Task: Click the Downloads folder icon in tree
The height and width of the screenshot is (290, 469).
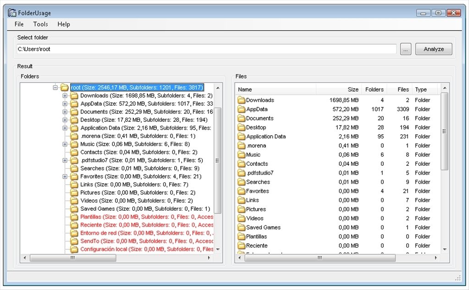Action: click(74, 96)
